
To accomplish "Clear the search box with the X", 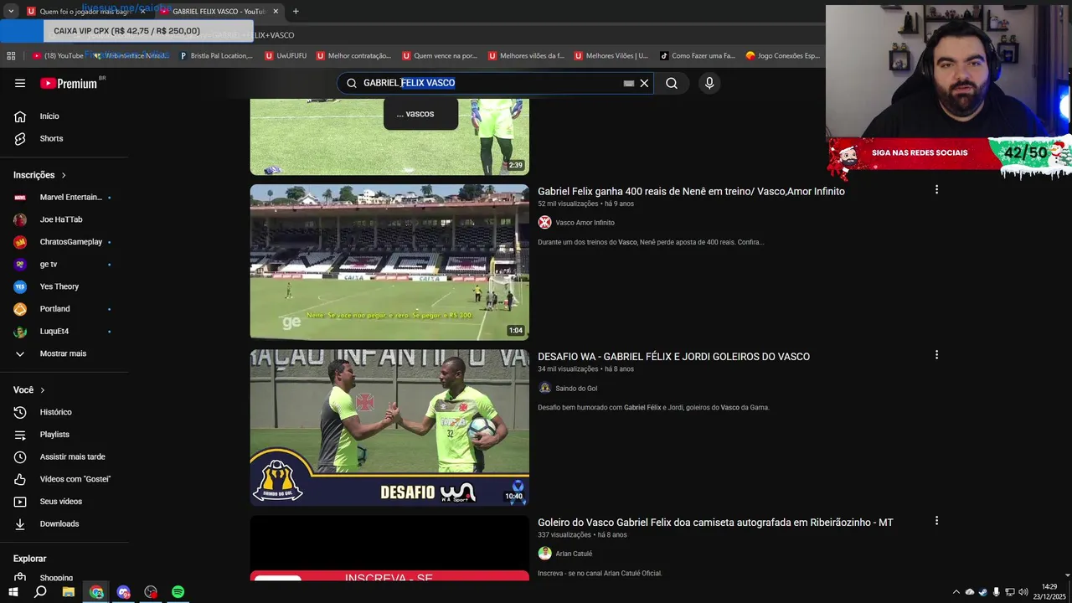I will coord(644,83).
